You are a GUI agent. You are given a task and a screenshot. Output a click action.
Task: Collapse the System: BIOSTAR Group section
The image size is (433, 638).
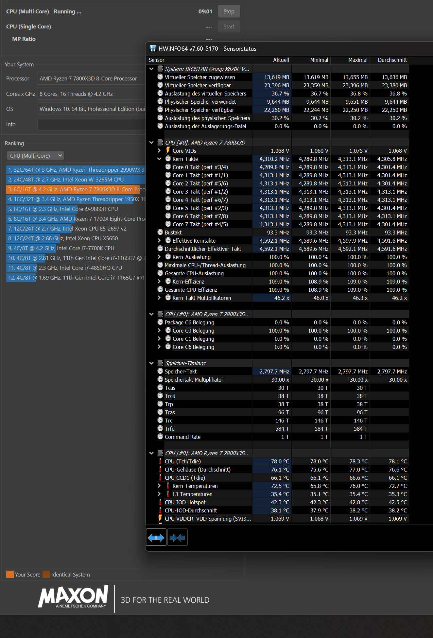coord(151,69)
